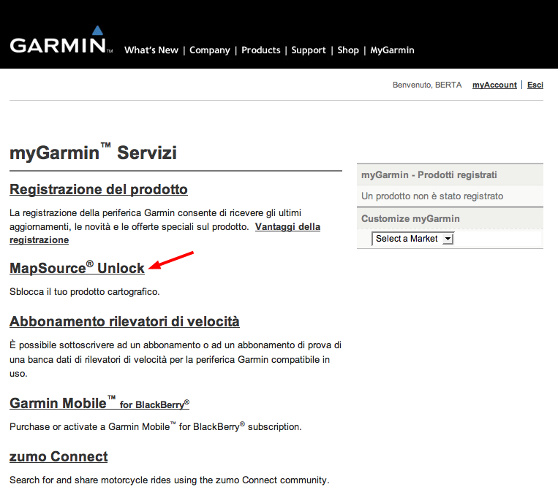Go to the Products section
Image resolution: width=558 pixels, height=503 pixels.
tap(261, 50)
